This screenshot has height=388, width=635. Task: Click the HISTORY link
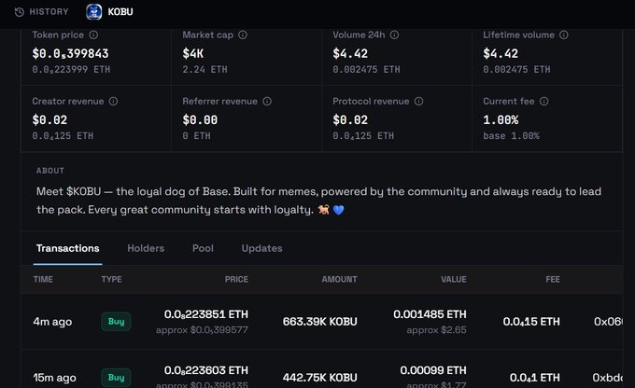49,12
